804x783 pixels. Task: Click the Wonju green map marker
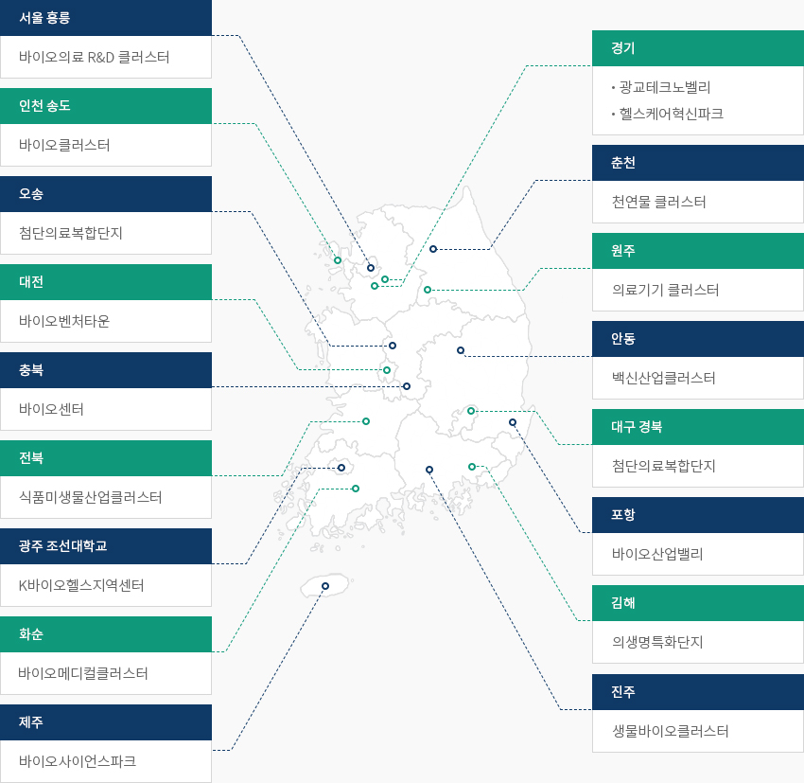click(428, 290)
